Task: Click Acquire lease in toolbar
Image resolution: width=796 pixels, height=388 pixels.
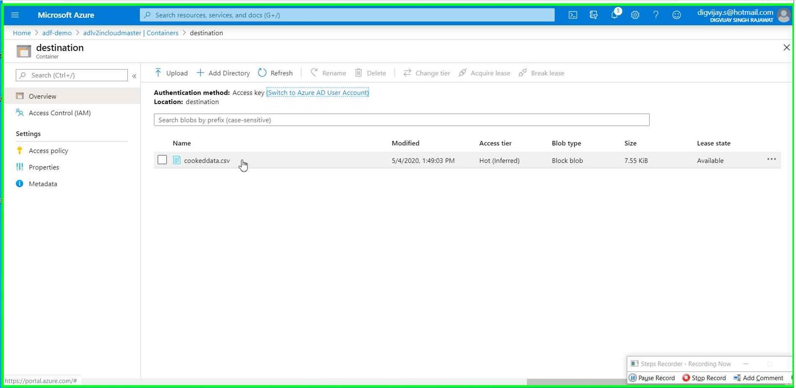Action: pyautogui.click(x=484, y=73)
